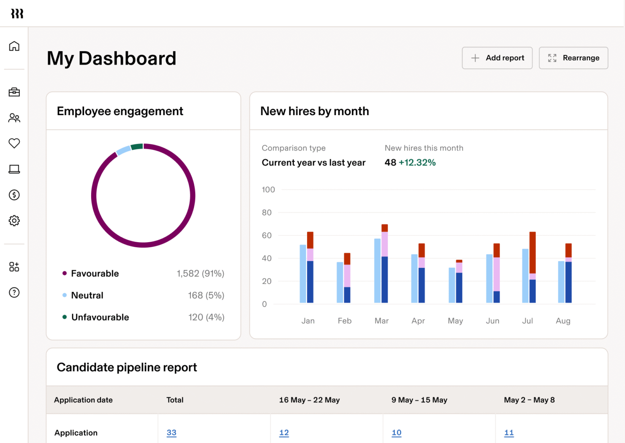Open the laptop Devices icon

[x=14, y=169]
